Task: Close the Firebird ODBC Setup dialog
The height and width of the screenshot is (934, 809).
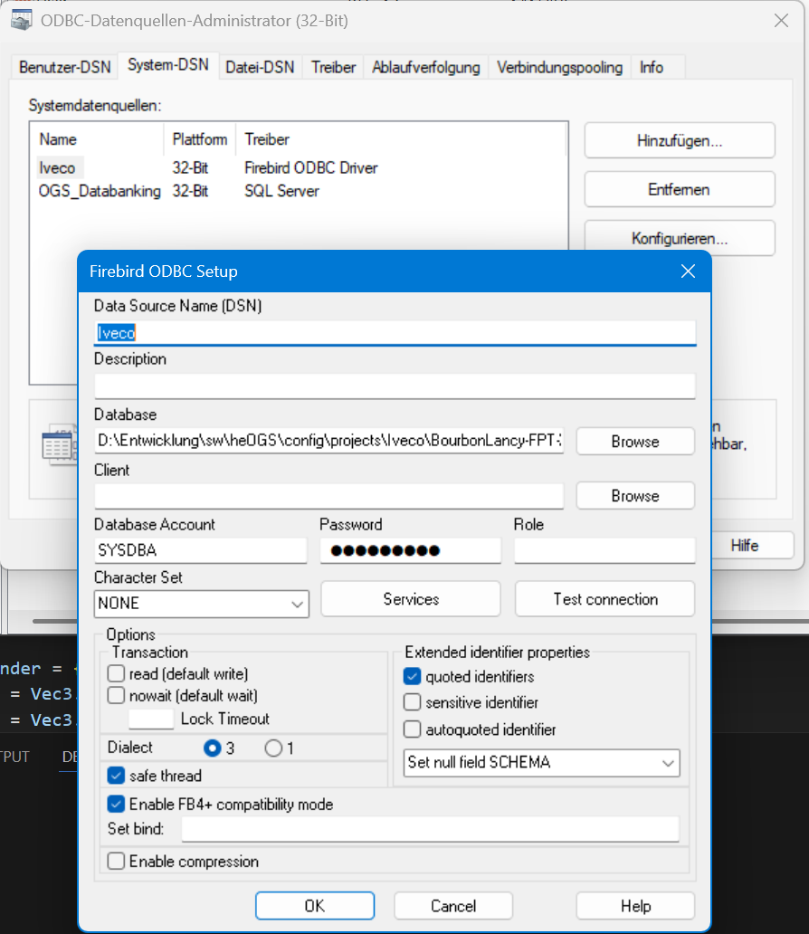Action: 688,272
